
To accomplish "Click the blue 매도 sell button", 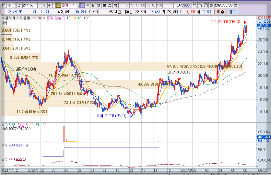I will (232, 12).
